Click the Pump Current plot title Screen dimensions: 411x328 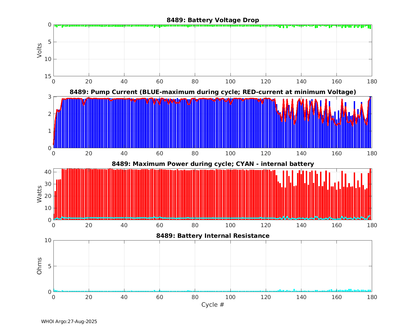(x=213, y=92)
